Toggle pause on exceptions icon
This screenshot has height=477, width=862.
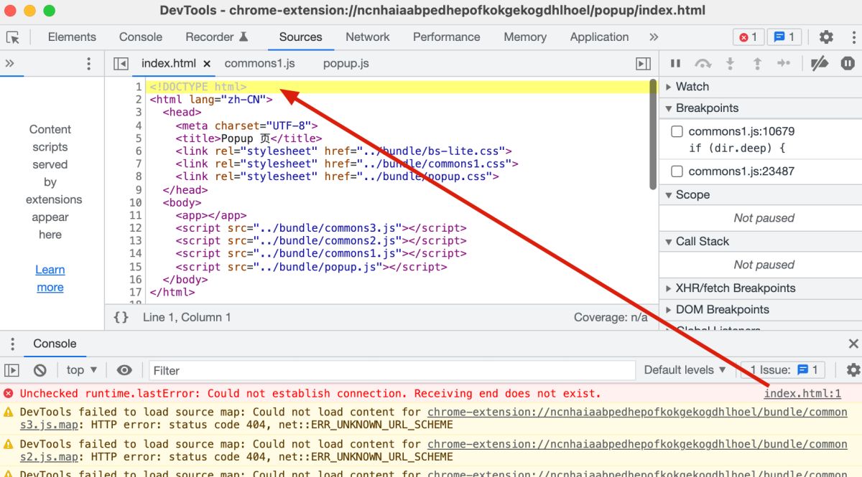pyautogui.click(x=848, y=64)
